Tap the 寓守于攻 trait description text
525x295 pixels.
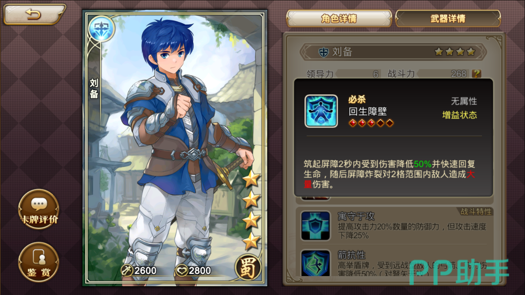coord(412,231)
